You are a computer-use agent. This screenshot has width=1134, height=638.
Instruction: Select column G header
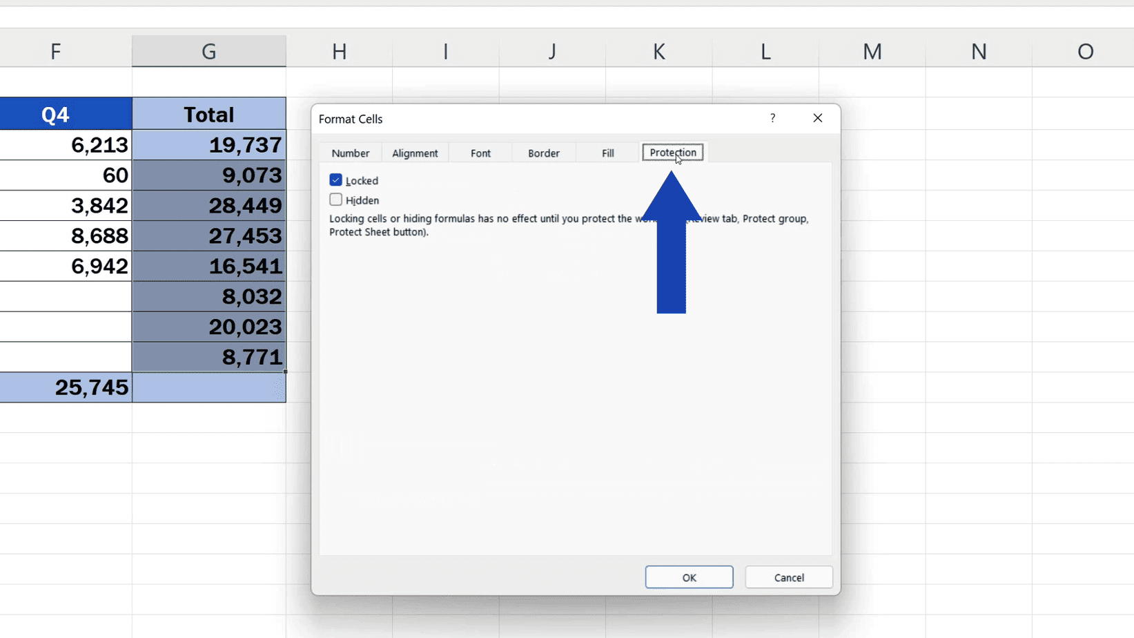tap(208, 50)
